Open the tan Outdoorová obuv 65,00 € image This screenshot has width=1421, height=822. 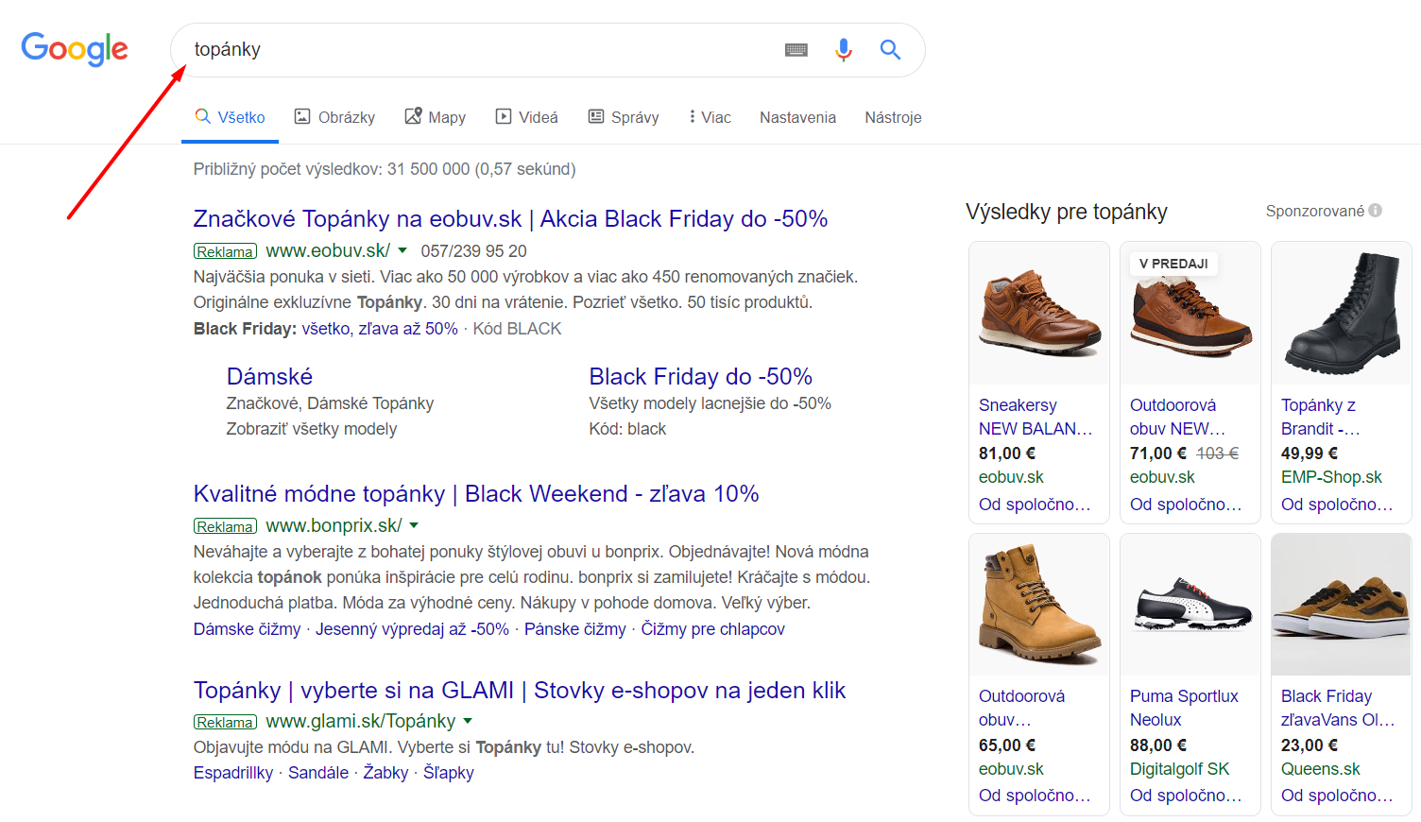tap(1039, 605)
